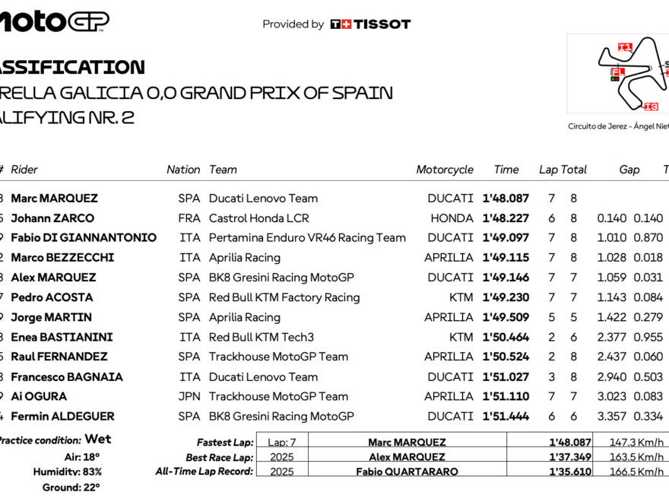The width and height of the screenshot is (669, 502).
Task: Click the Wet practice condition text
Action: (x=98, y=439)
